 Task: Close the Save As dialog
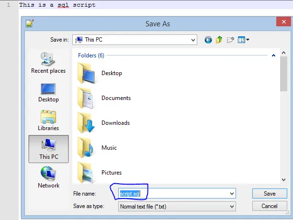point(283,22)
